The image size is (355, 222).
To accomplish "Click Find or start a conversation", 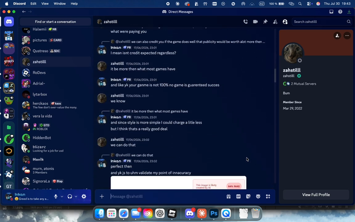I will pos(55,22).
